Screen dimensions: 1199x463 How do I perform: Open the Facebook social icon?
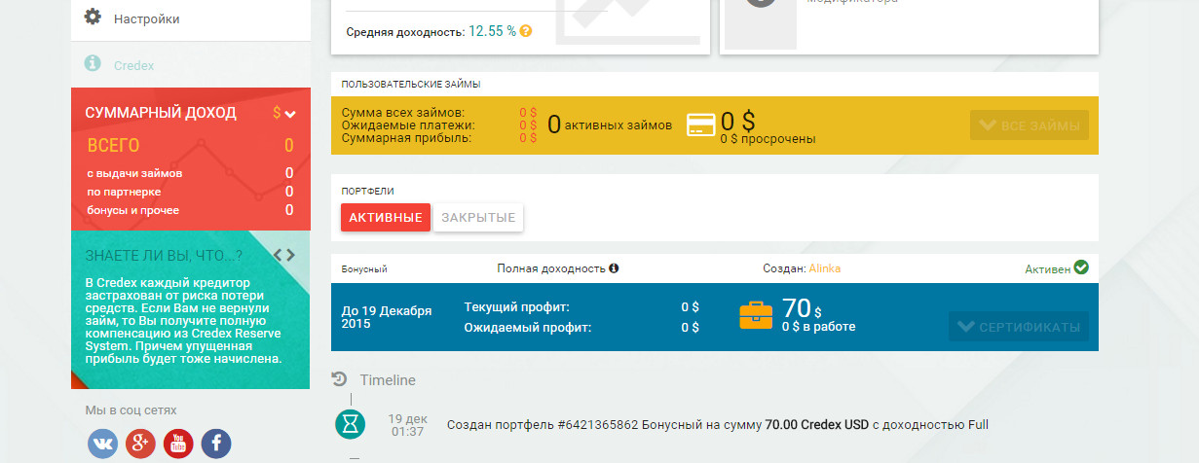(216, 444)
